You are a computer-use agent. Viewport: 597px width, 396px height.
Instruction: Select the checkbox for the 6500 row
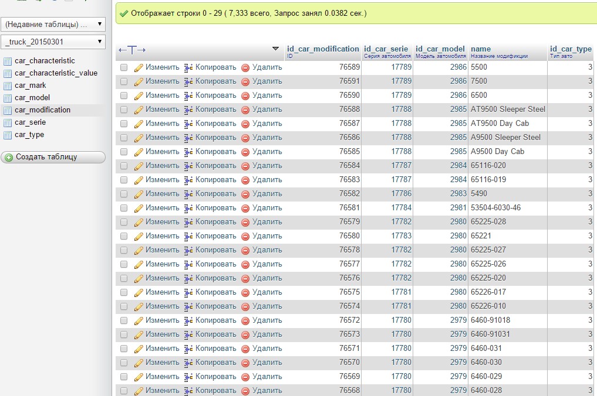[x=124, y=95]
